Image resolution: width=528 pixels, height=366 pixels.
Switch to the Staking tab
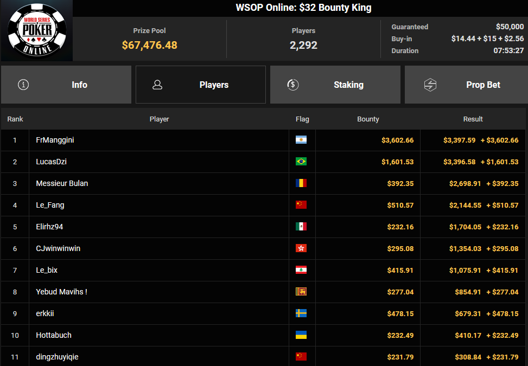[x=335, y=85]
